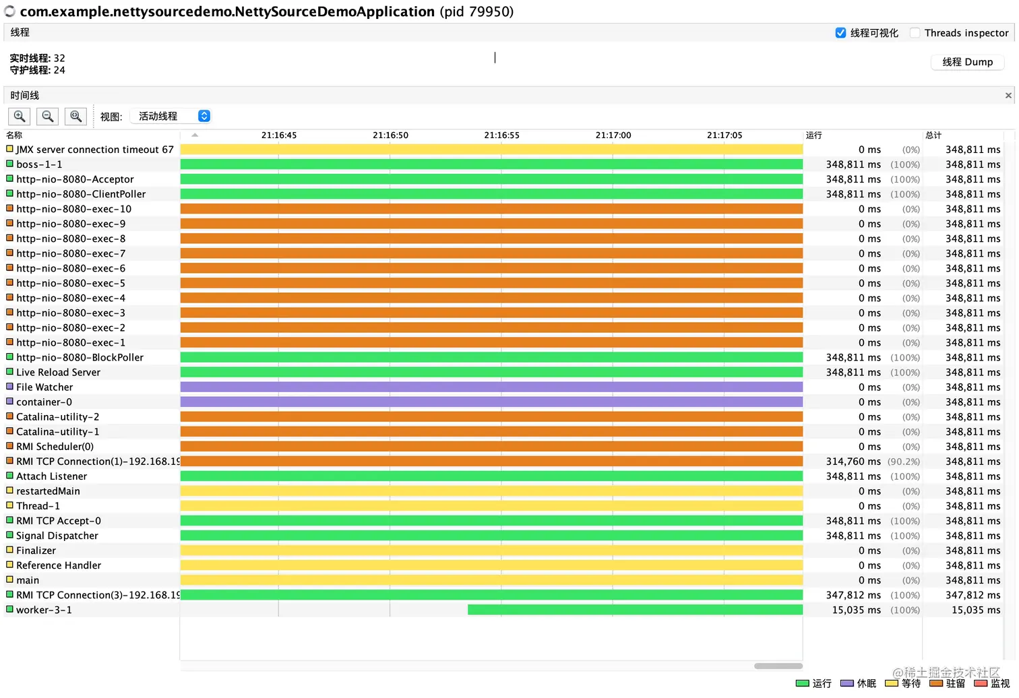Viewport: 1019px width, 698px height.
Task: Select the Catalina-utility-1 thread name
Action: [x=58, y=431]
